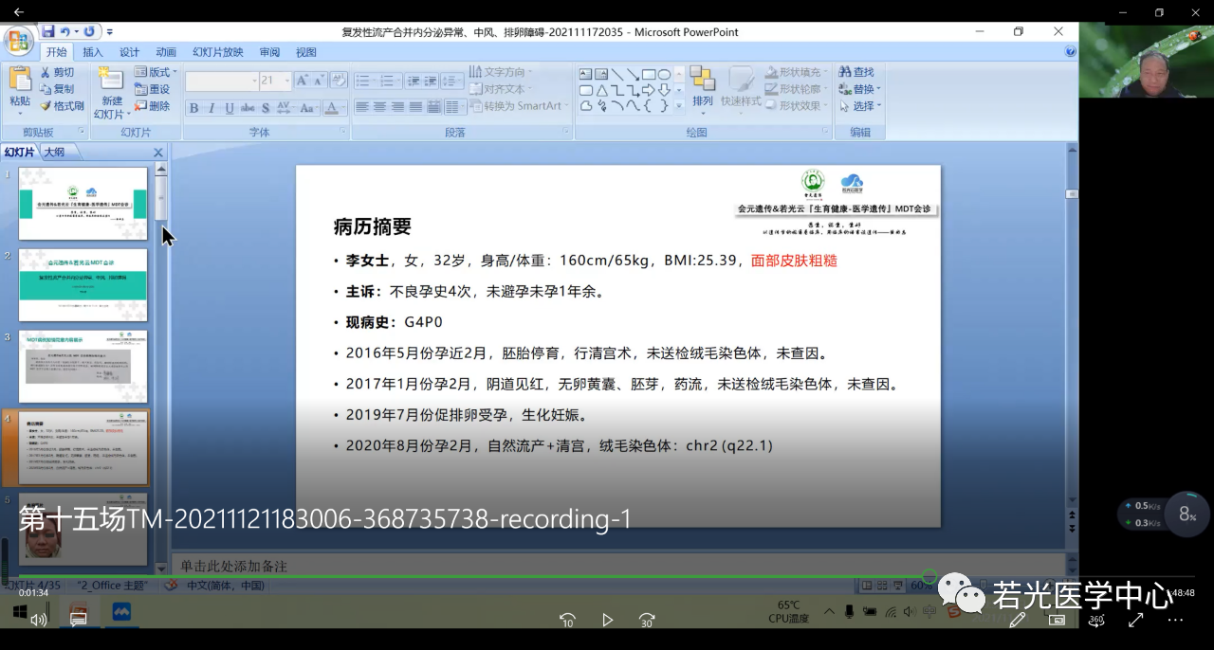Click the Delete (删除) slide button

(x=152, y=106)
